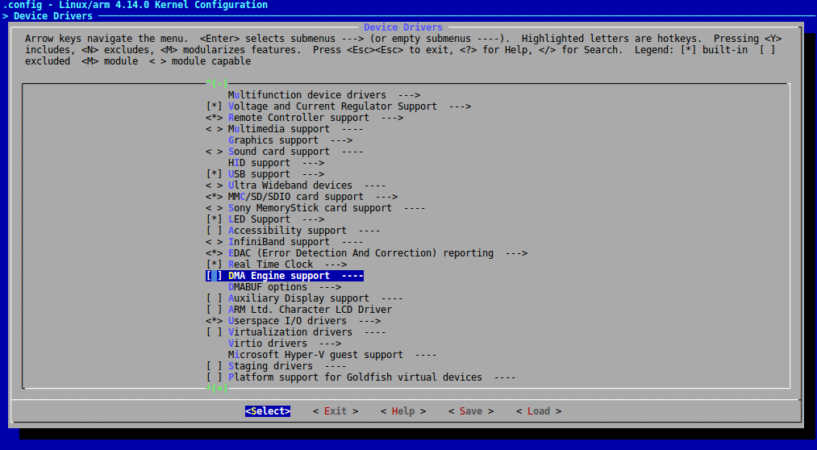Expand Voltage and Current Regulator arrow
Screen dimensions: 817x450
coord(460,106)
